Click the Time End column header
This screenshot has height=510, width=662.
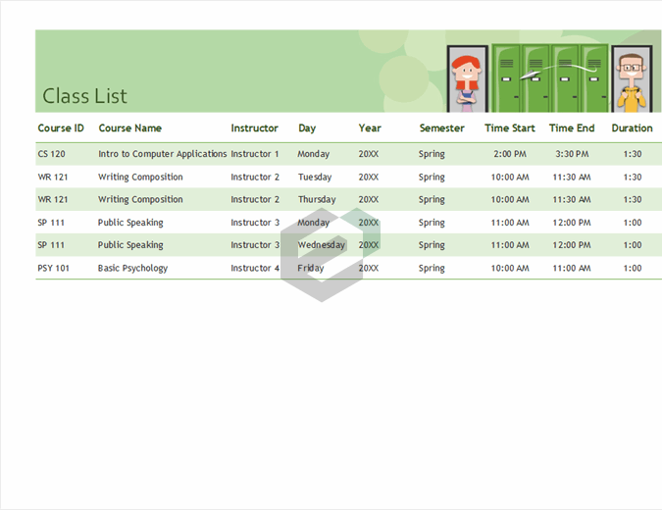[572, 128]
